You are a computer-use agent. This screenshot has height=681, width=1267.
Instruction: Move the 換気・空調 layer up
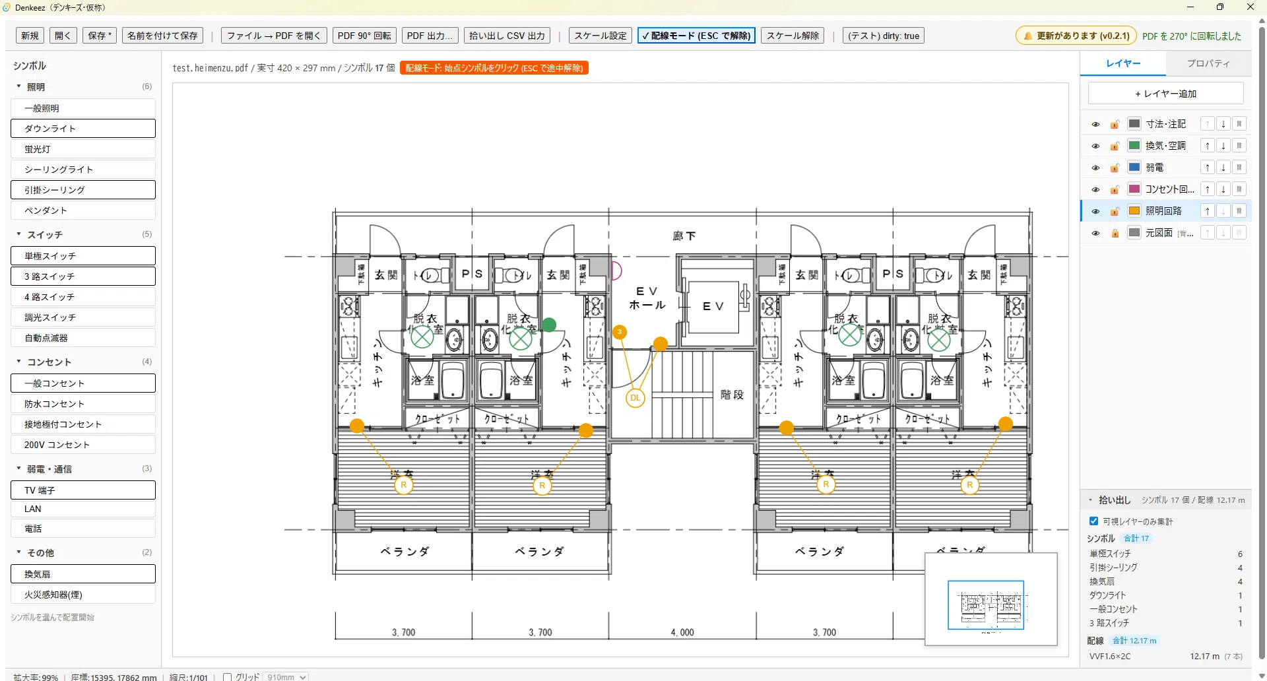point(1208,146)
